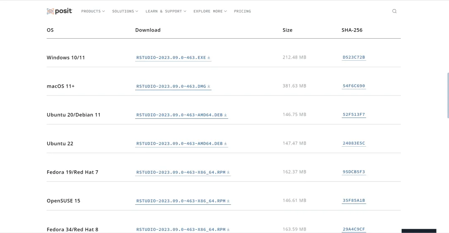Click download arrow icon on Ubuntu 22 row
Screen dimensions: 449x233
[225, 143]
